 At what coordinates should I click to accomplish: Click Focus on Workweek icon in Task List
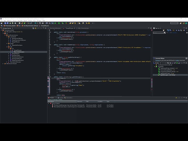pos(173,30)
